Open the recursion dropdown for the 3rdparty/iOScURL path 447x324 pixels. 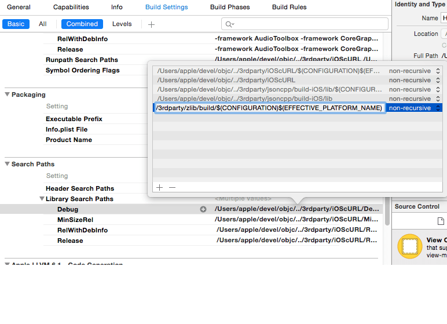[413, 80]
